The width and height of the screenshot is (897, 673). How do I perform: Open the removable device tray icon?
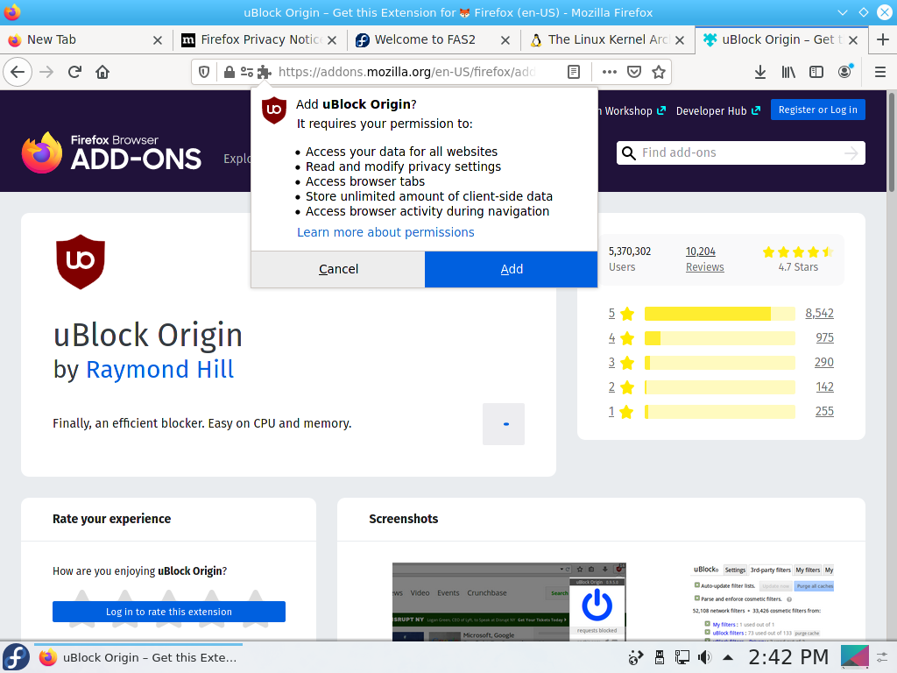tap(659, 657)
